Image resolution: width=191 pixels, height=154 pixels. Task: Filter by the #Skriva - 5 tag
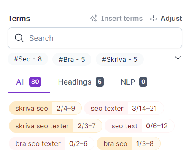[x=120, y=59]
